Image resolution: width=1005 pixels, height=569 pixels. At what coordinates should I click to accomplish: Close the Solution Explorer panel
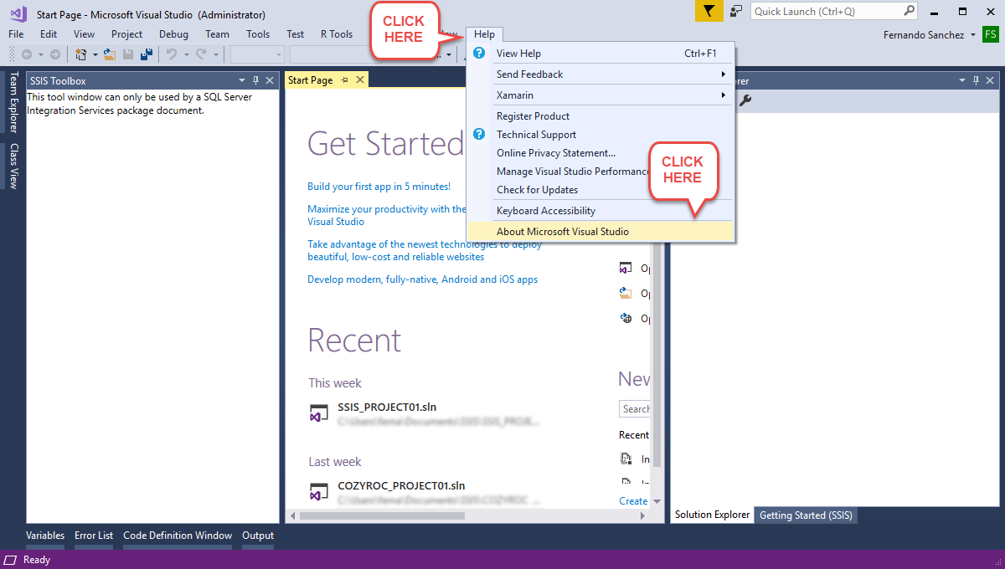pyautogui.click(x=989, y=80)
